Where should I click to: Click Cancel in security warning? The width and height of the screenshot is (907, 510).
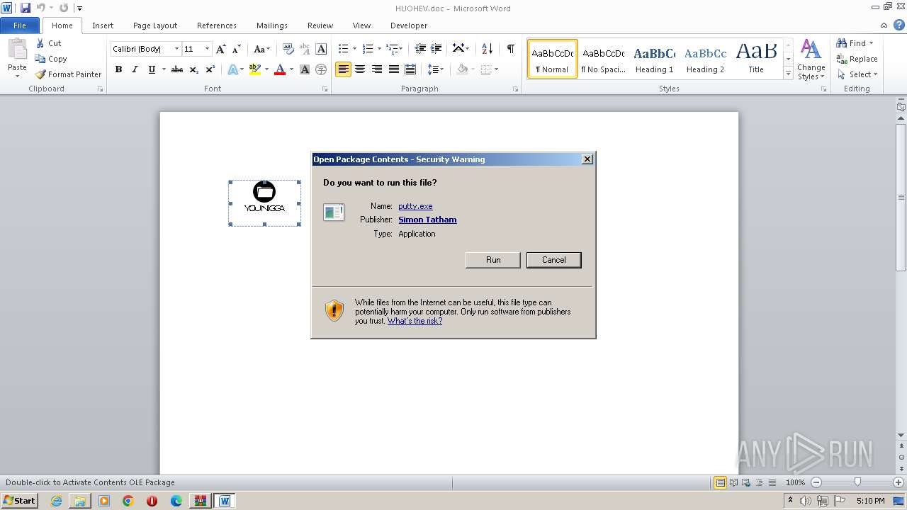tap(554, 260)
